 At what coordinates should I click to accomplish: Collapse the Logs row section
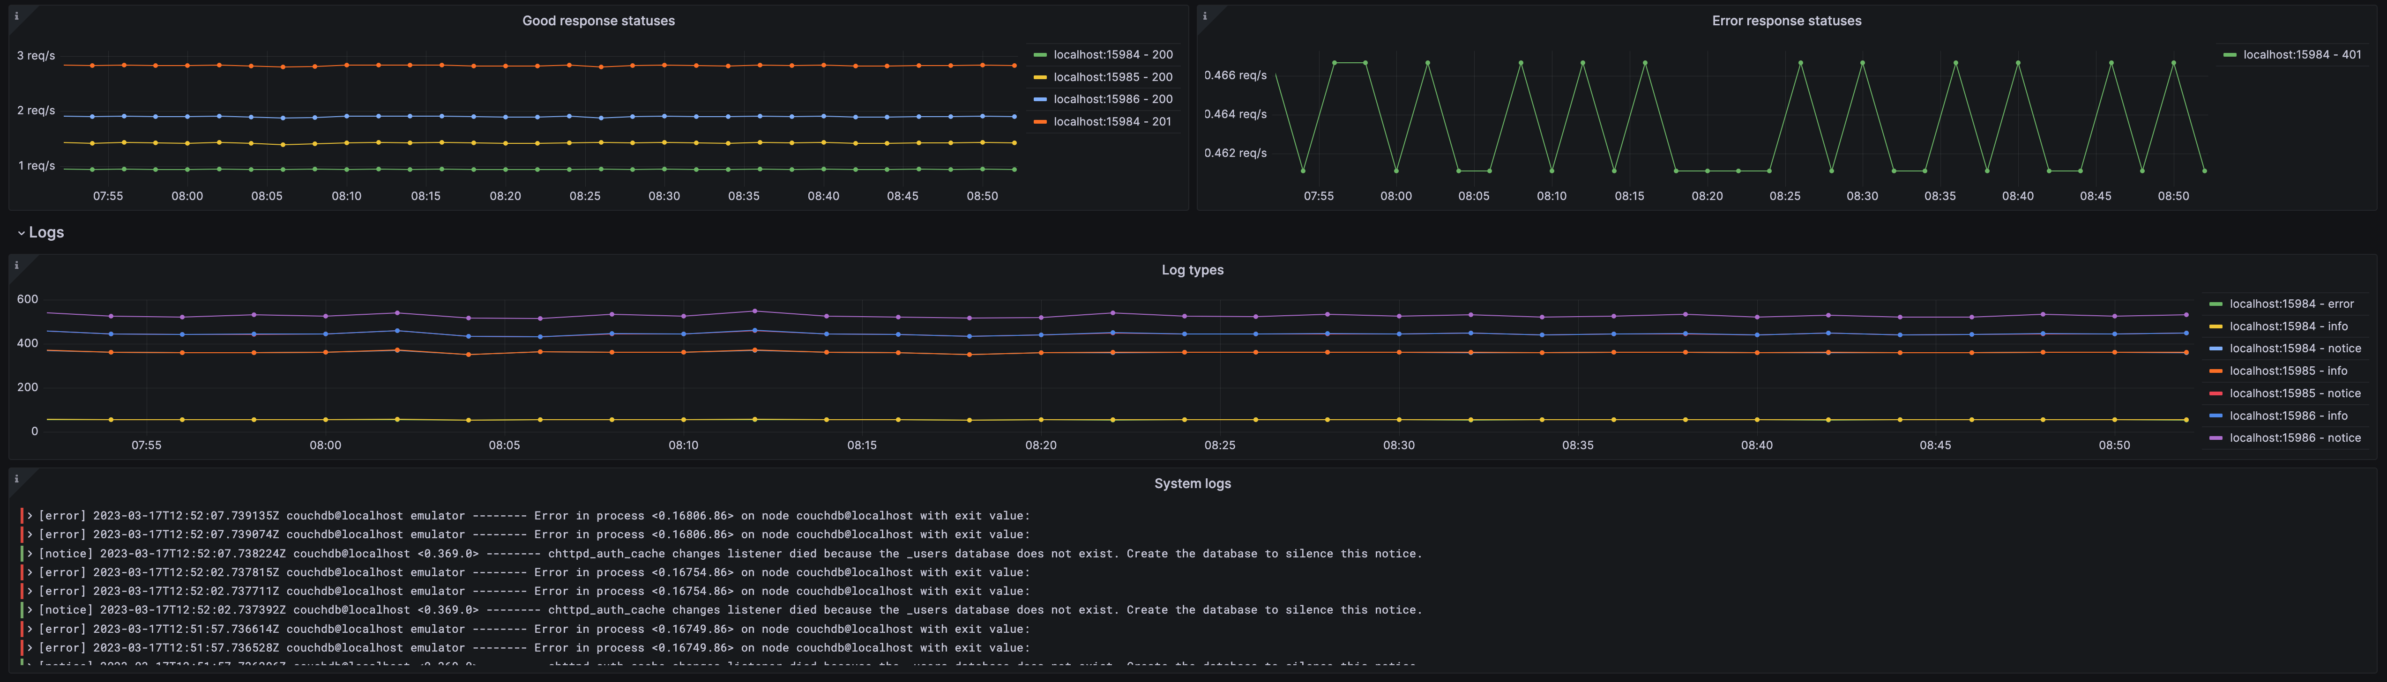click(21, 233)
